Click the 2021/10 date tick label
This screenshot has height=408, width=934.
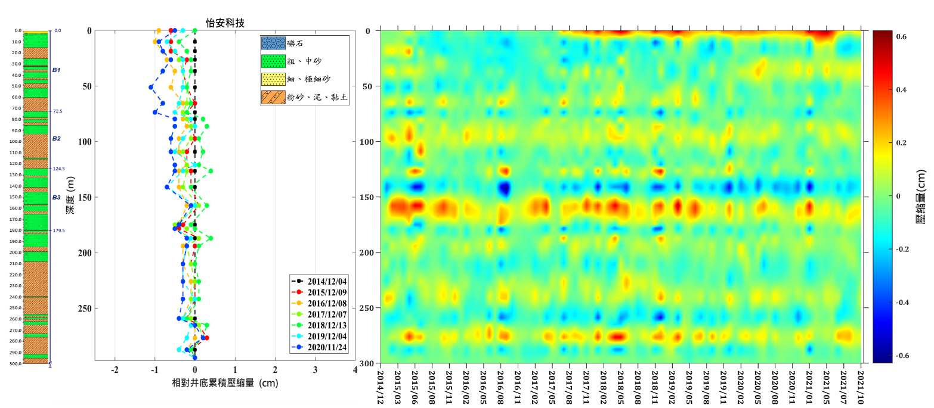tap(861, 385)
